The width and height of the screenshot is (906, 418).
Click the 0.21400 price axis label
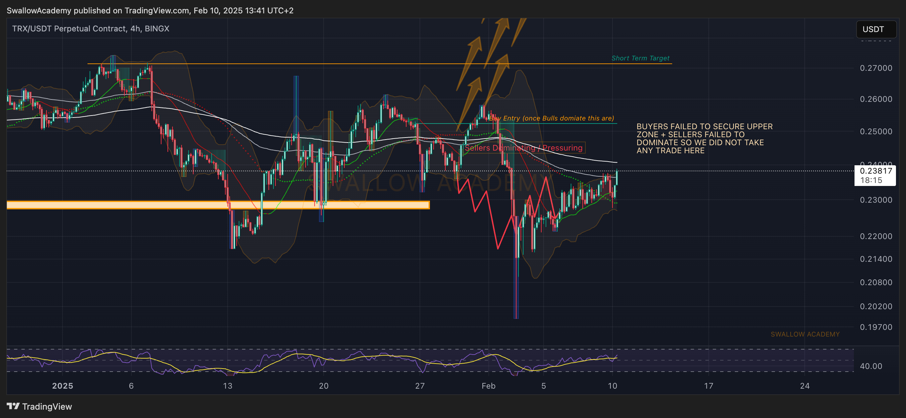(x=876, y=259)
